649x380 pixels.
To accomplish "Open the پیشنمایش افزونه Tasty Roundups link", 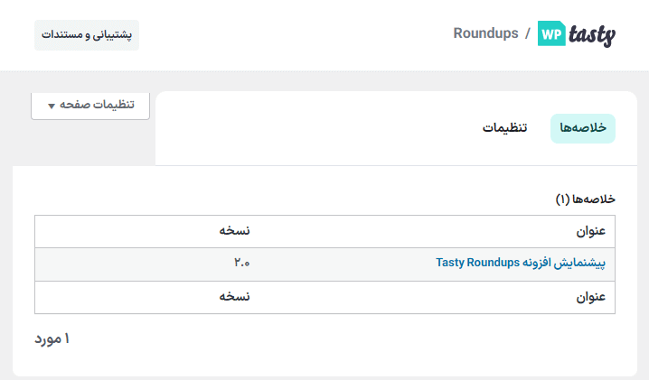I will click(x=520, y=264).
